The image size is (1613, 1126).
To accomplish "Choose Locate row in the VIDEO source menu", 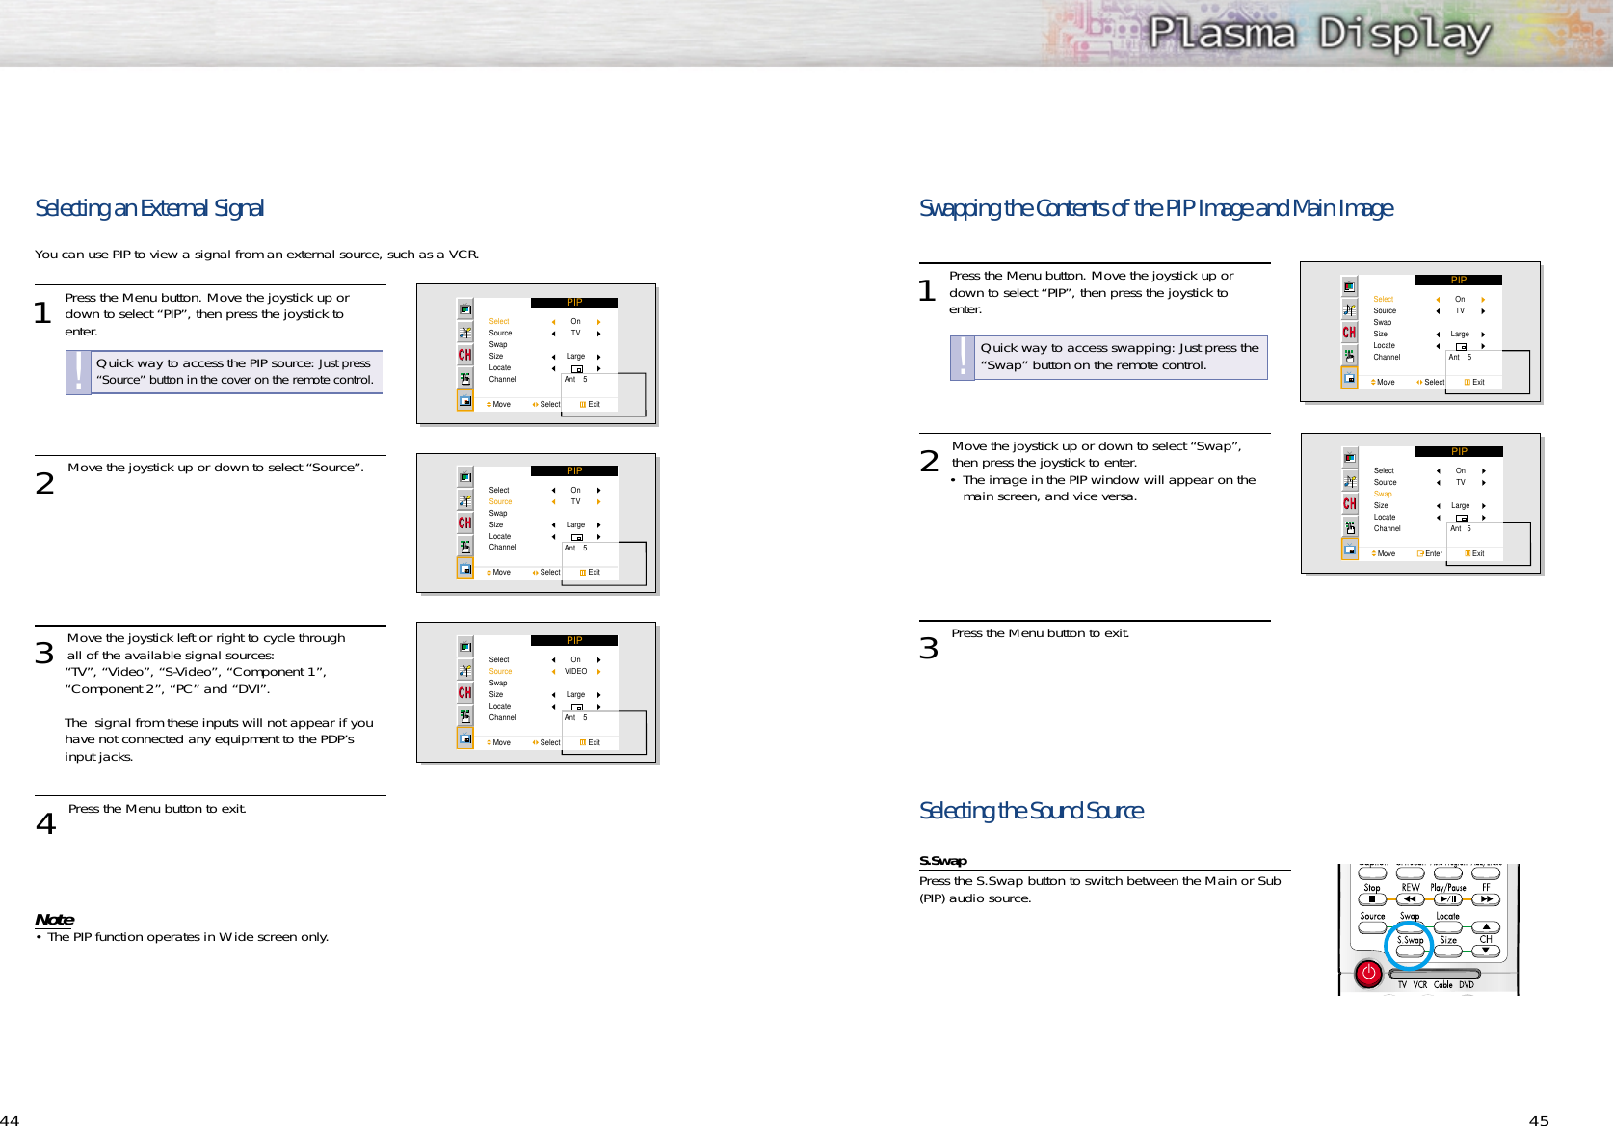I will pyautogui.click(x=499, y=707).
